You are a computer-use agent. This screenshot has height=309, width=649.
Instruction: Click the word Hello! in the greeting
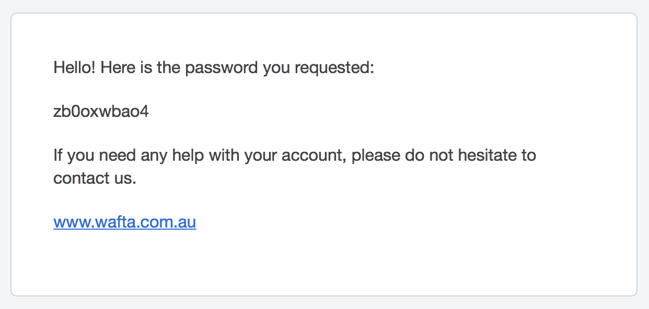click(75, 68)
